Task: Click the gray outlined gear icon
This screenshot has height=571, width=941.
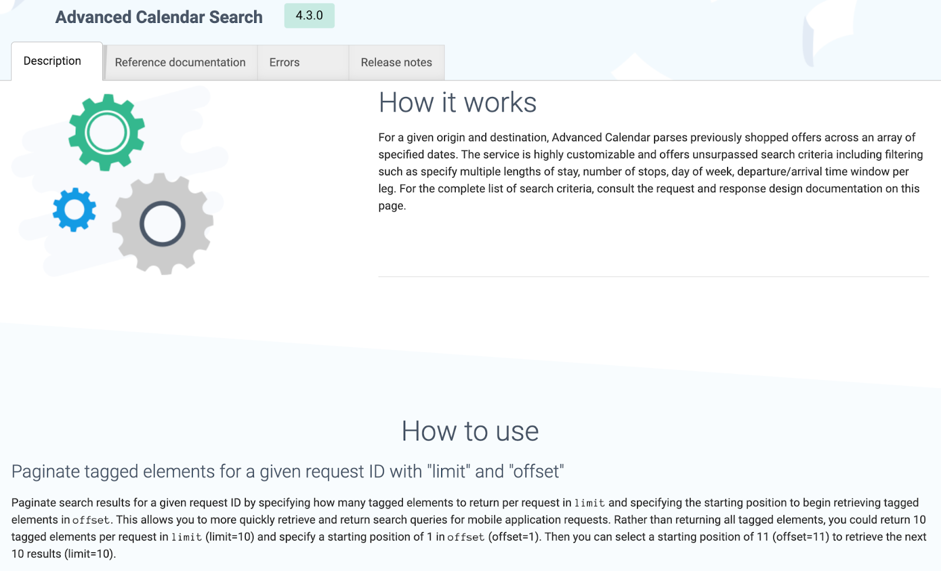Action: point(162,222)
